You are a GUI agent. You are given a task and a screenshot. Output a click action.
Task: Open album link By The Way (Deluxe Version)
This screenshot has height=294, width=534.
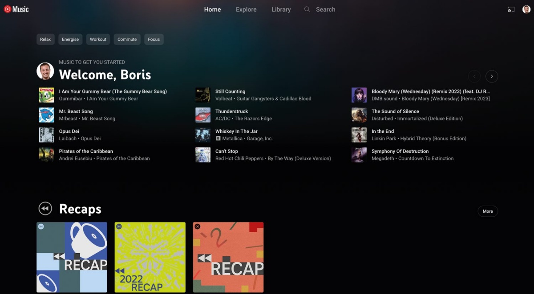299,159
